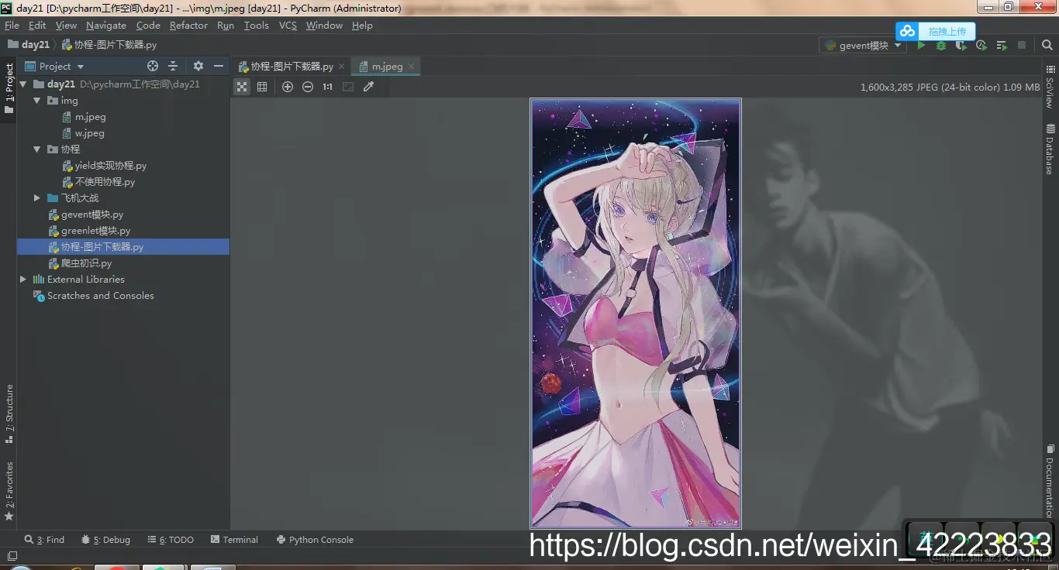This screenshot has width=1059, height=570.
Task: Expand the 飞机大战 folder
Action: coord(37,198)
